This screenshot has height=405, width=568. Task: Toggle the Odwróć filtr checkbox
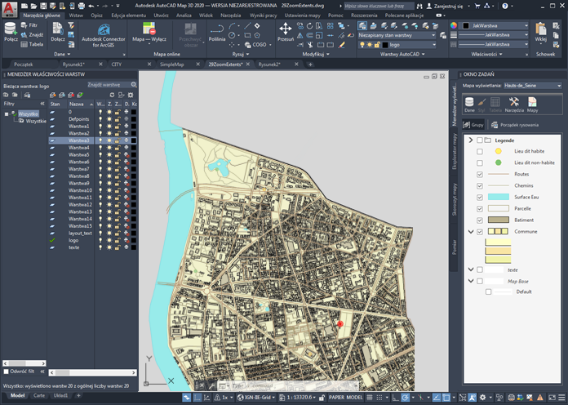click(x=7, y=372)
